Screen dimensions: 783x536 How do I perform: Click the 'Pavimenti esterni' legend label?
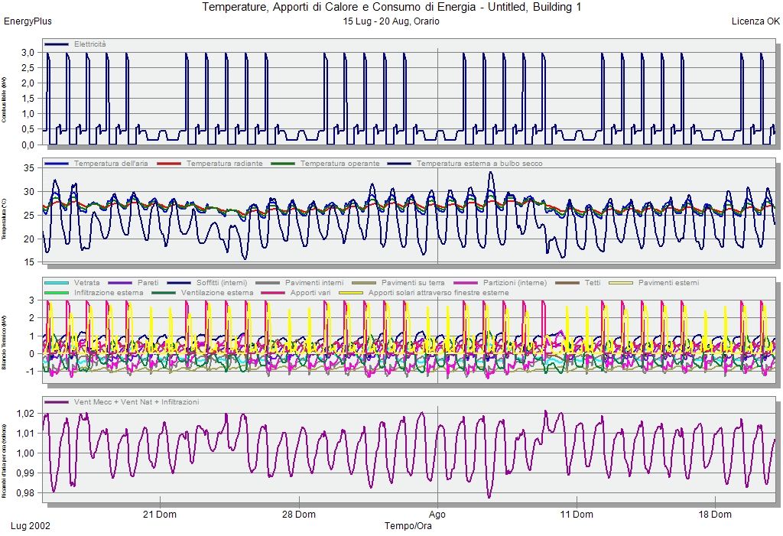click(668, 283)
